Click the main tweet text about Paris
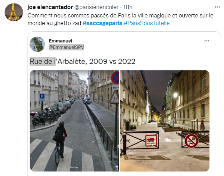Image resolution: width=224 pixels, height=176 pixels. 120,19
